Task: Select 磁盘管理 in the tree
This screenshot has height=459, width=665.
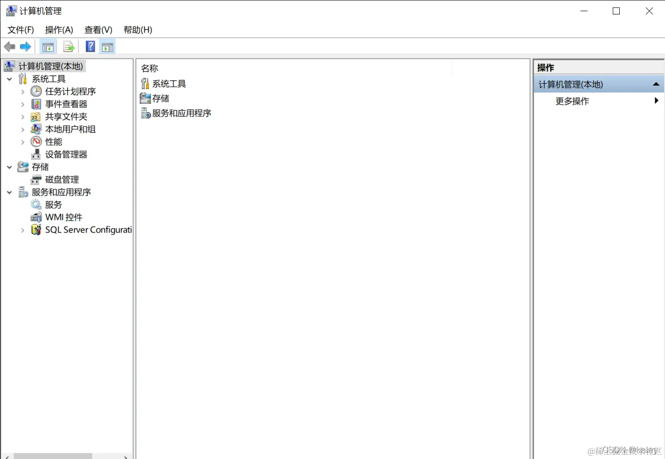Action: 62,179
